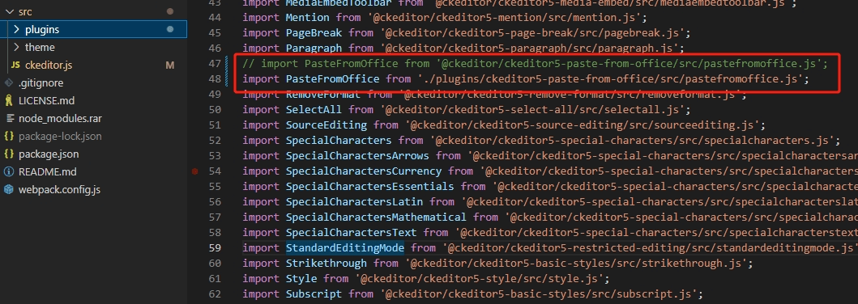Expand the plugins folder chevron

[x=16, y=29]
